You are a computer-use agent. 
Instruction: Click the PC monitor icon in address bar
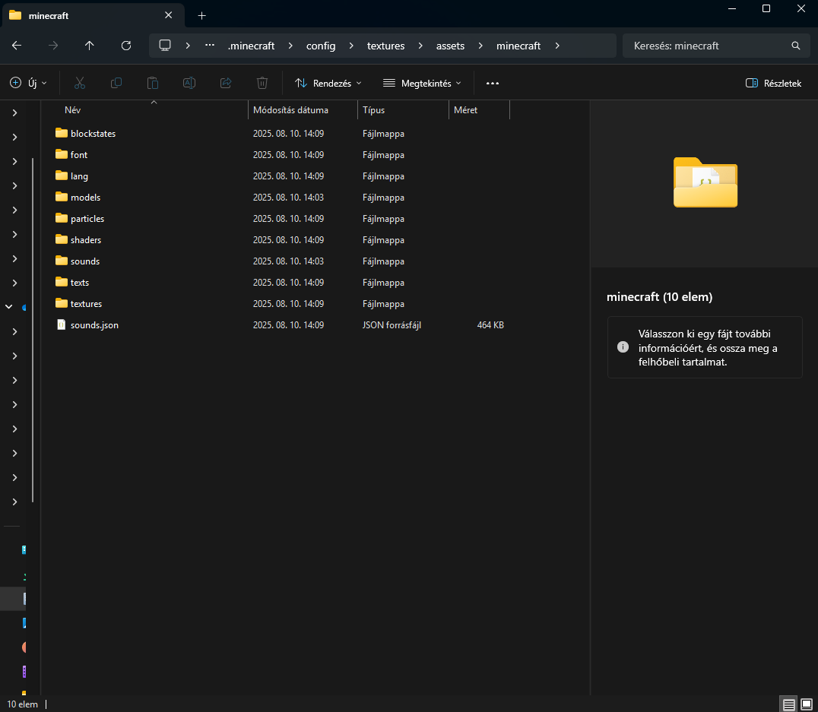165,46
